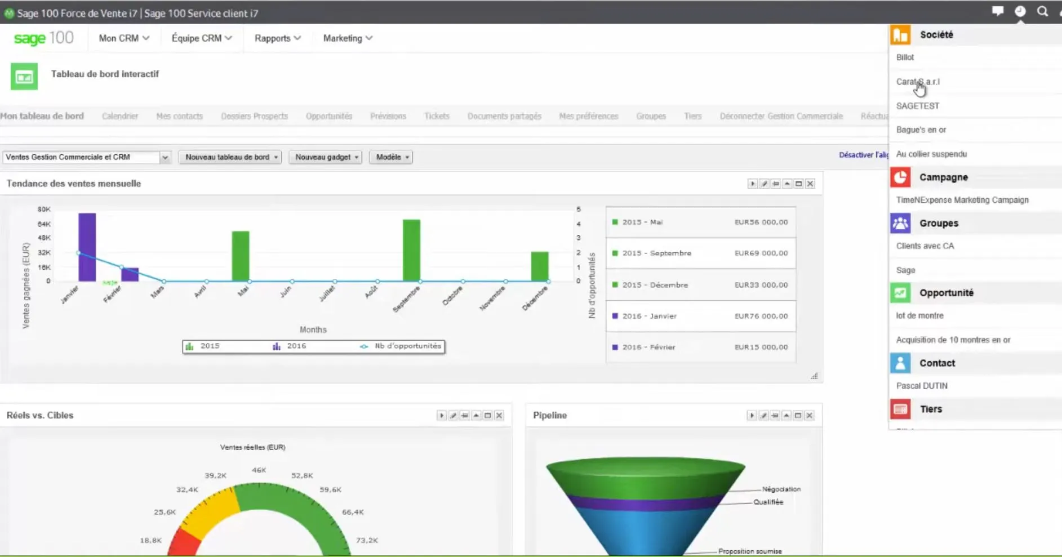The width and height of the screenshot is (1062, 557).
Task: Edit the Pipeline gadget with pencil icon
Action: click(x=763, y=416)
